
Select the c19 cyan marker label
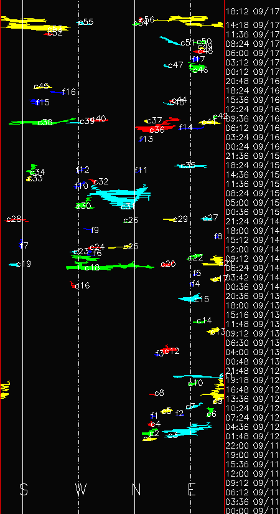[24, 264]
